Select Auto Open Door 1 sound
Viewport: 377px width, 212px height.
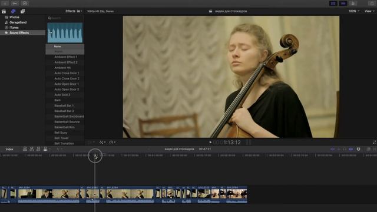pos(67,84)
